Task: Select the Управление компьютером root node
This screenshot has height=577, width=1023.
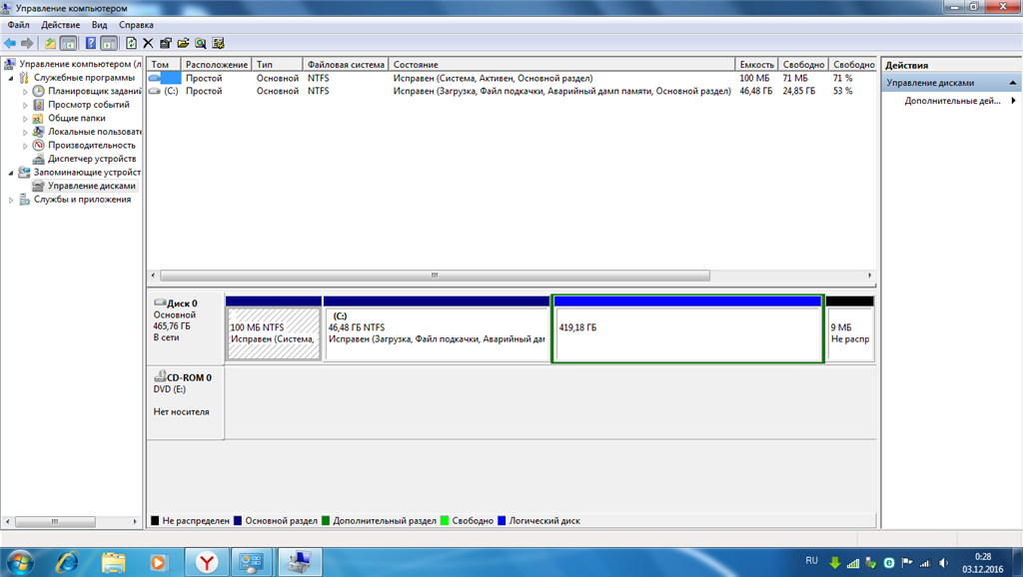Action: coord(80,64)
